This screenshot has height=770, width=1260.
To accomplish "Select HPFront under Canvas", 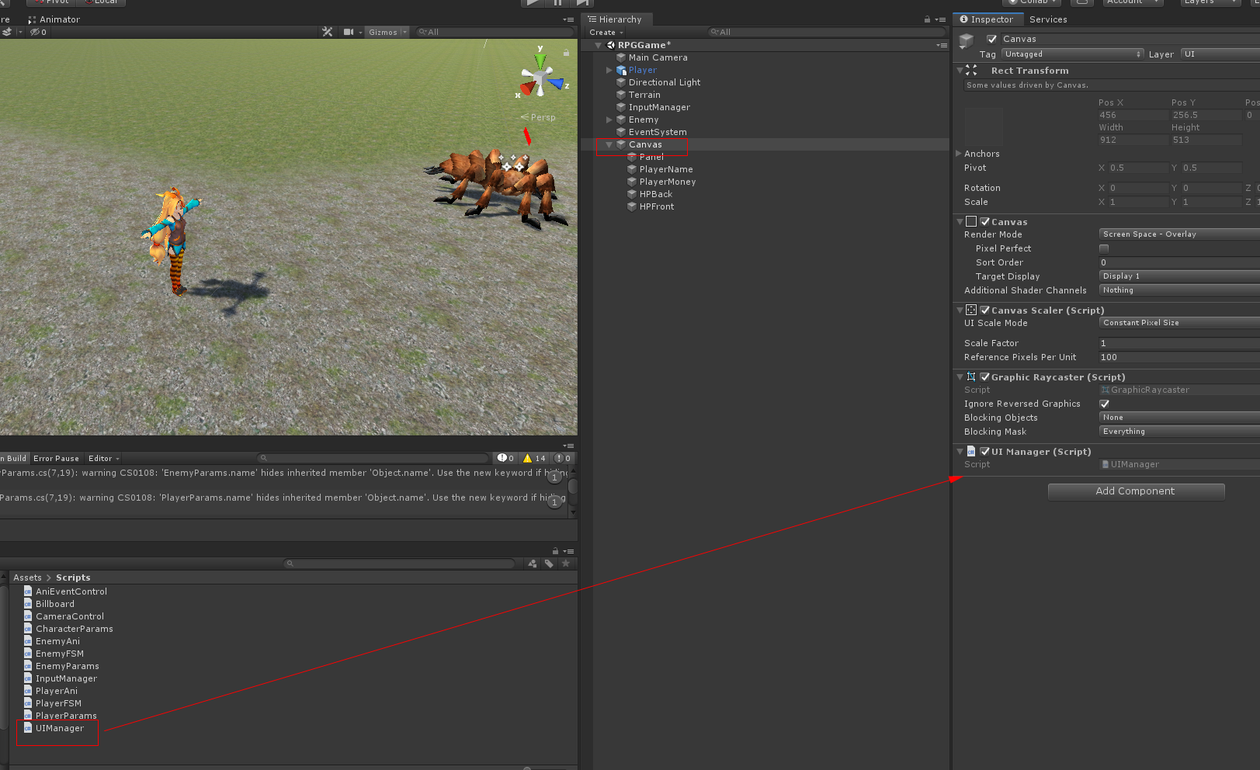I will tap(657, 206).
